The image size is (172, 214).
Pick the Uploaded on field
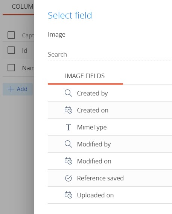coord(110,195)
